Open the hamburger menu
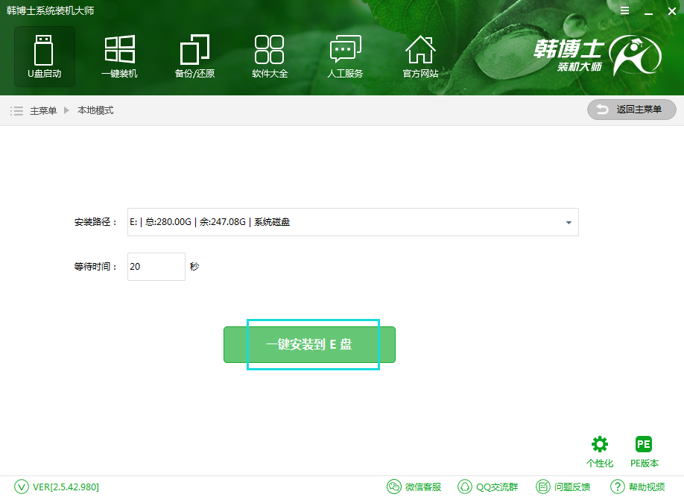The width and height of the screenshot is (684, 497). [x=624, y=11]
